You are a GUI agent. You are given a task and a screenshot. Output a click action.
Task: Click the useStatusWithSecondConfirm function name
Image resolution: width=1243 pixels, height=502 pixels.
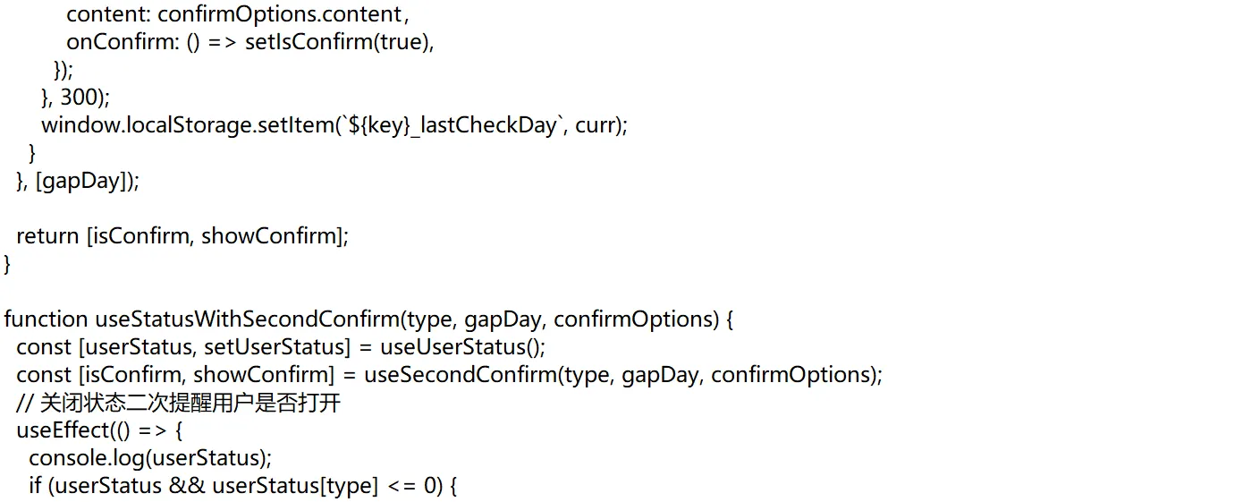[247, 319]
